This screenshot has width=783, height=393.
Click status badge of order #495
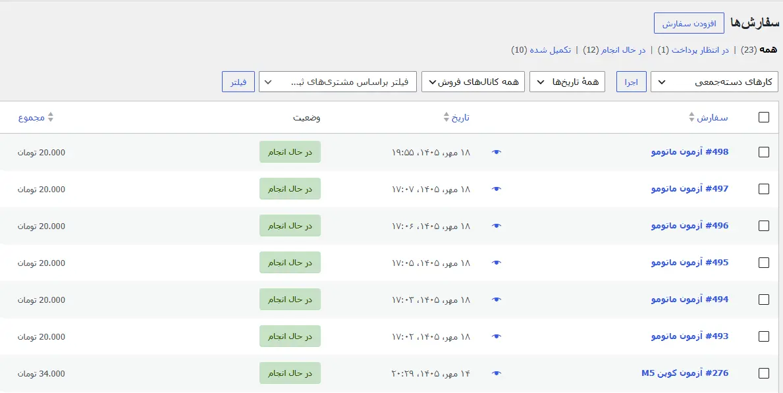click(290, 263)
